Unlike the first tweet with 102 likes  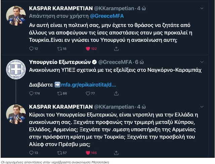point(89,49)
